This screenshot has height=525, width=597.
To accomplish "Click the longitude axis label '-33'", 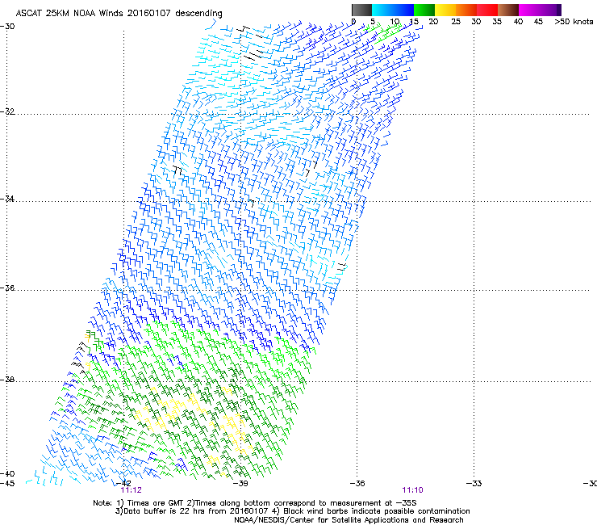I will 474,484.
